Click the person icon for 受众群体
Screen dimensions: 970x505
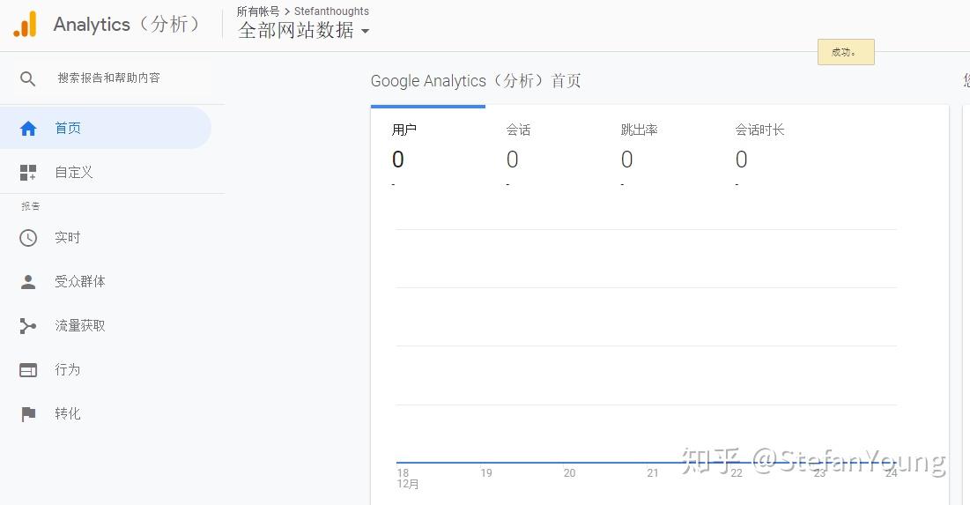tap(28, 282)
